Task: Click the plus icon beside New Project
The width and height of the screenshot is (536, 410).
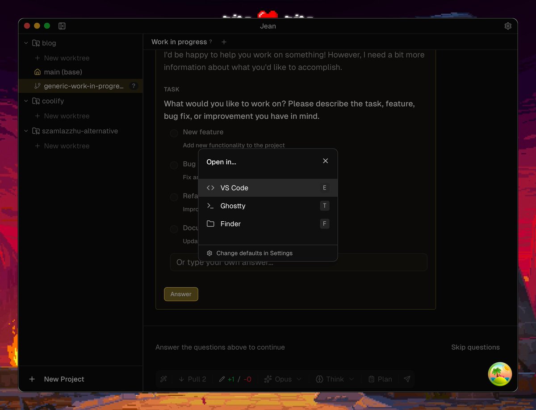Action: click(x=32, y=379)
